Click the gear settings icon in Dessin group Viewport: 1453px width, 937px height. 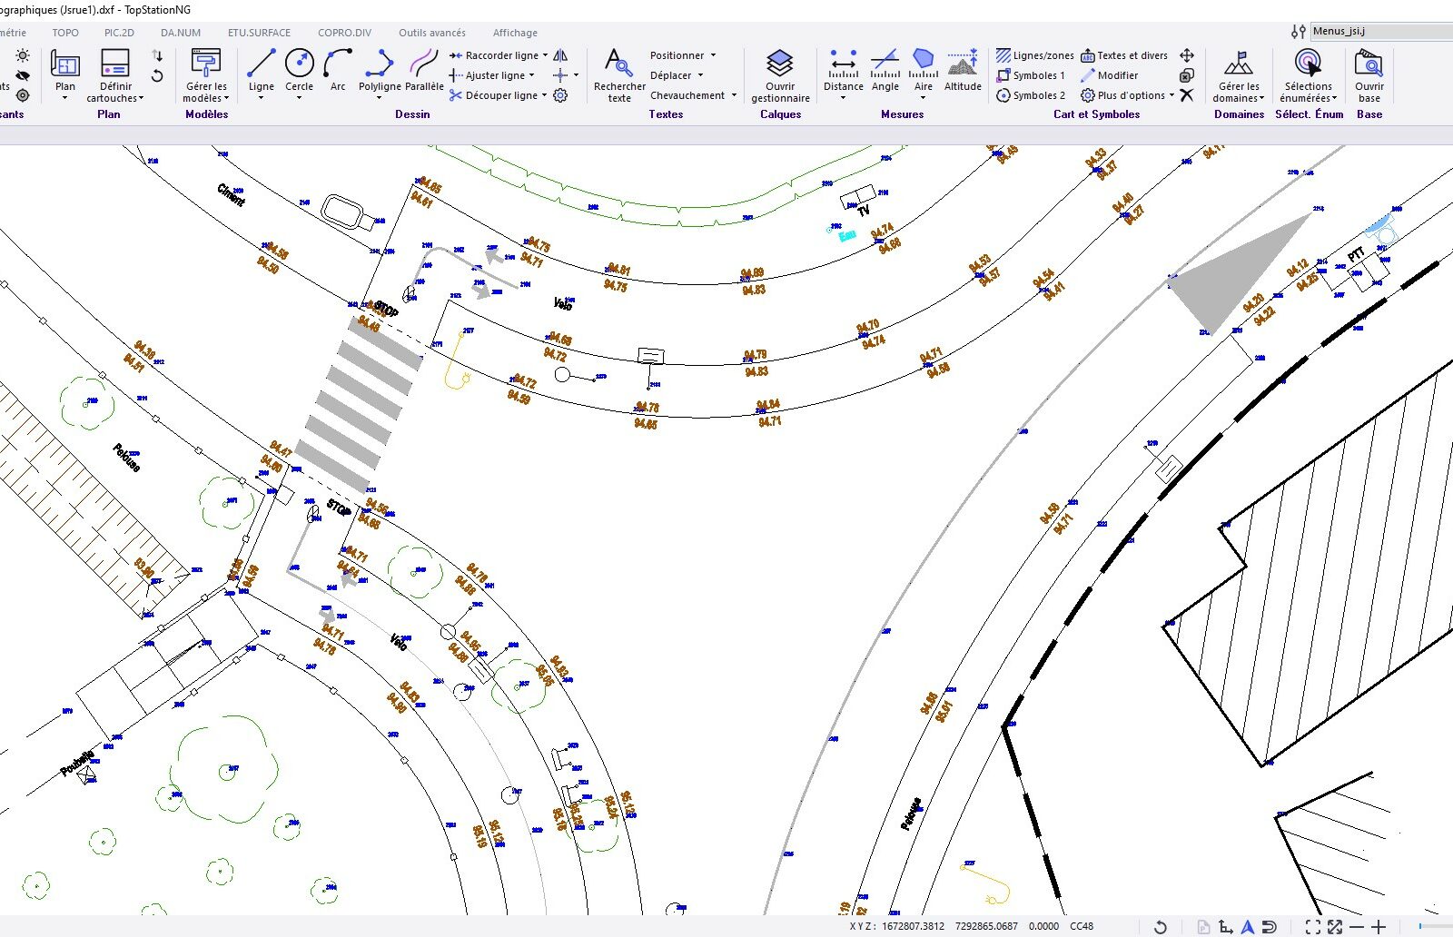(x=560, y=95)
